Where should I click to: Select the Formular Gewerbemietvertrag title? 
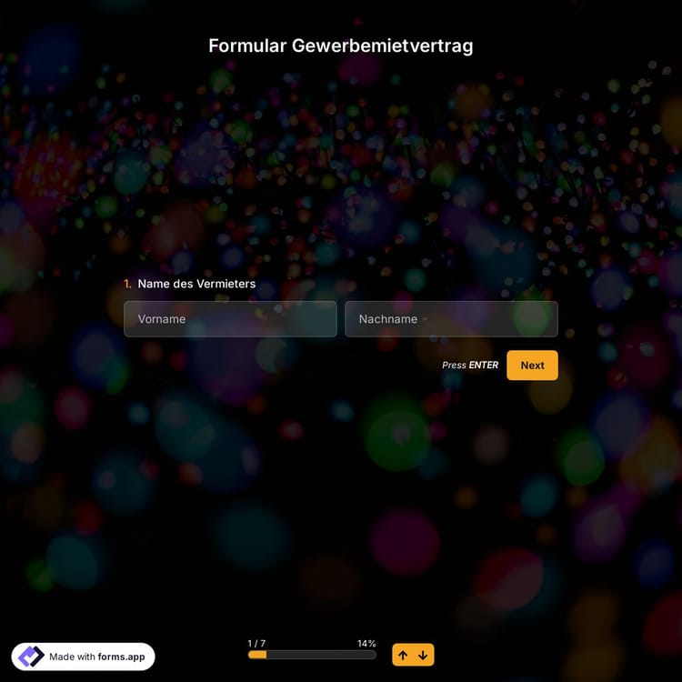point(340,45)
